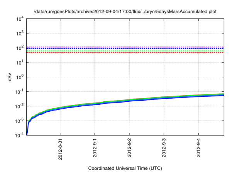This screenshot has width=247, height=172.
Task: Select the 10^-4 y-axis tick label
Action: [x=20, y=136]
